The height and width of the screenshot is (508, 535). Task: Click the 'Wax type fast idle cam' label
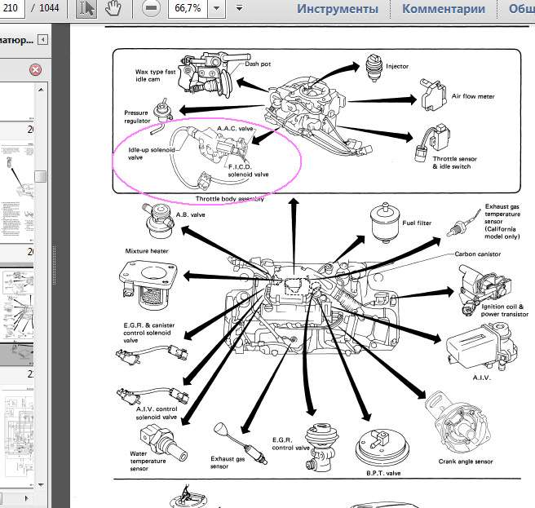click(x=155, y=75)
